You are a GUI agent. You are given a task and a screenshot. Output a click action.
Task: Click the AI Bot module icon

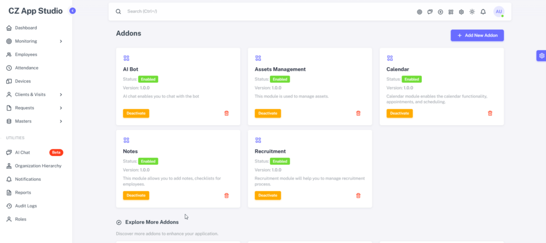point(126,58)
